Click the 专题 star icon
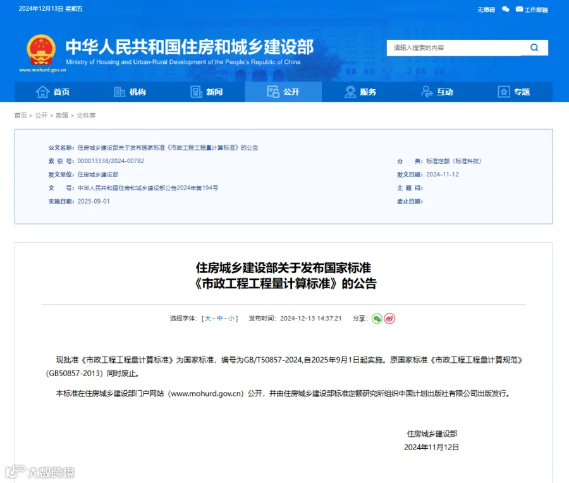Screen dimensions: 569x483 [x=504, y=92]
